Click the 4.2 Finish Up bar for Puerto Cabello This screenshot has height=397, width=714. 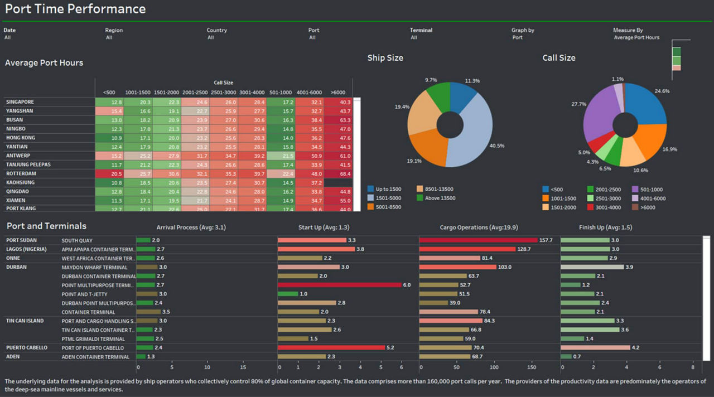(595, 347)
